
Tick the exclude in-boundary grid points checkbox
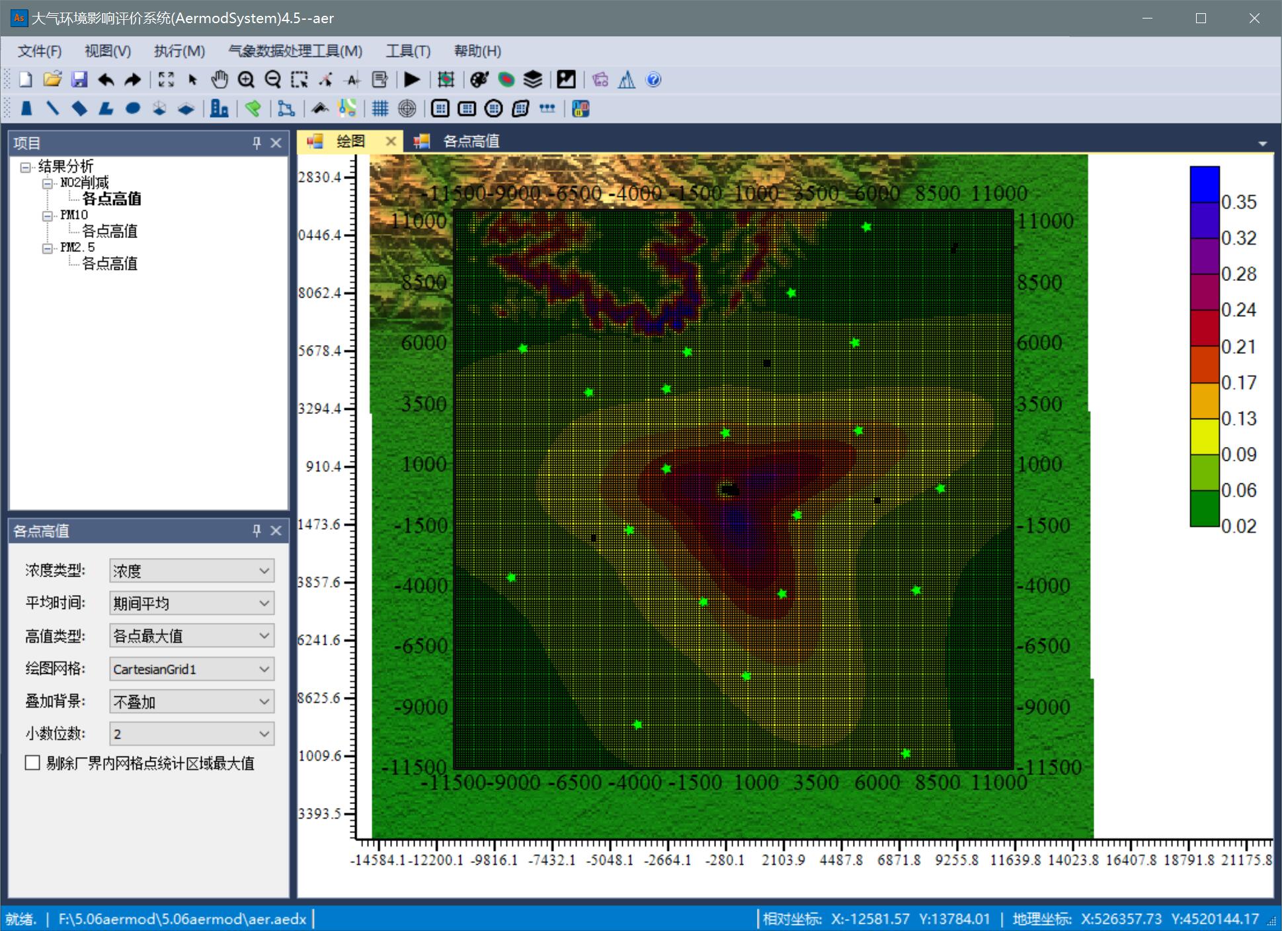click(x=32, y=763)
